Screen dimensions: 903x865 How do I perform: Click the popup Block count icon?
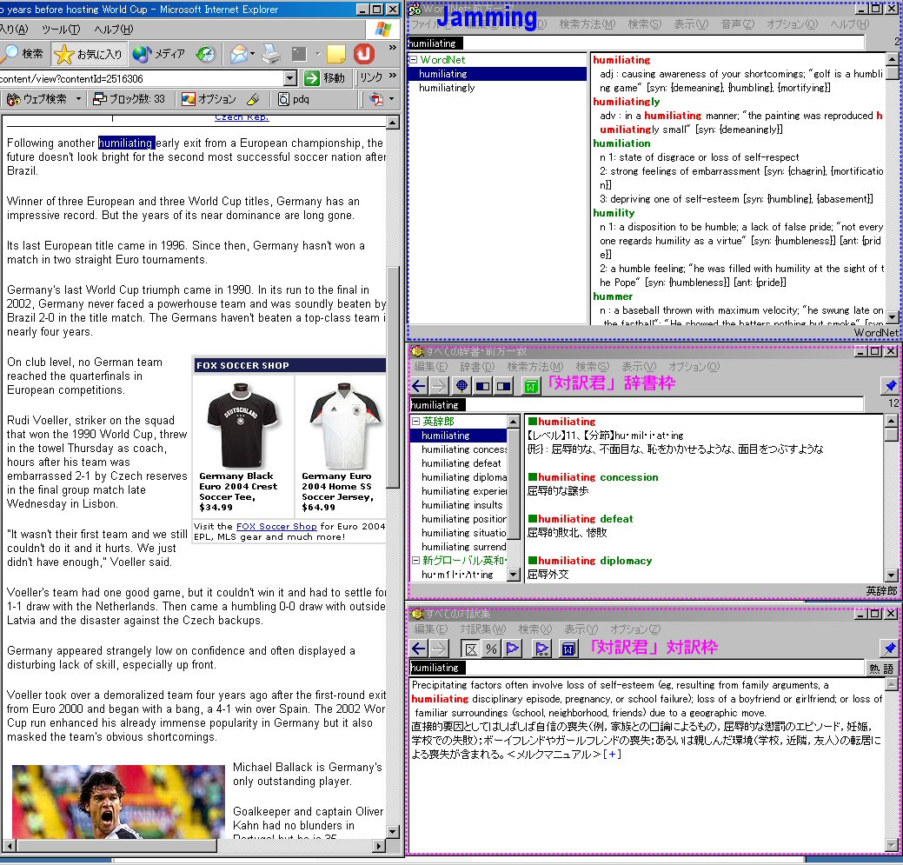click(x=100, y=99)
